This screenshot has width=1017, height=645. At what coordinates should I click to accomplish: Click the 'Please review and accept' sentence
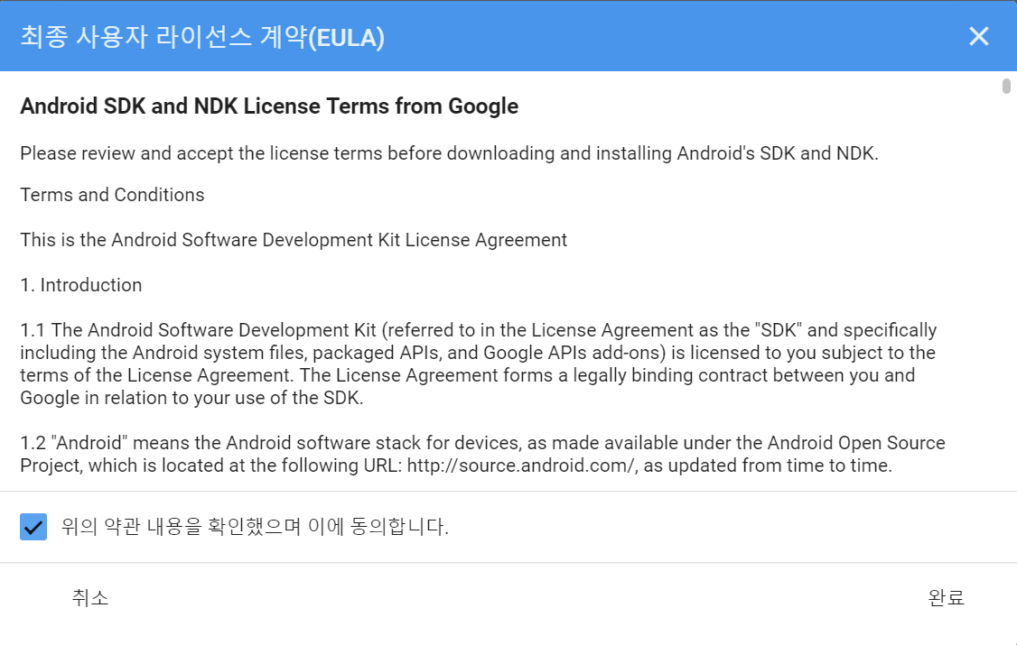pyautogui.click(x=450, y=153)
